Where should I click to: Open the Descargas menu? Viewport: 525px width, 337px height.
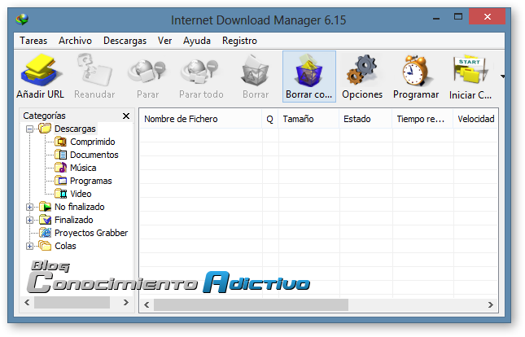[125, 41]
